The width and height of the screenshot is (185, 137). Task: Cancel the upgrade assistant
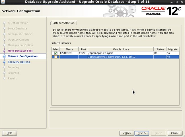click(175, 133)
